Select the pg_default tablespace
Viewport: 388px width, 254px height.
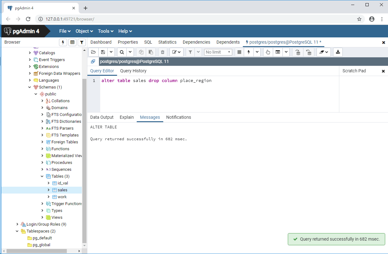coord(42,238)
